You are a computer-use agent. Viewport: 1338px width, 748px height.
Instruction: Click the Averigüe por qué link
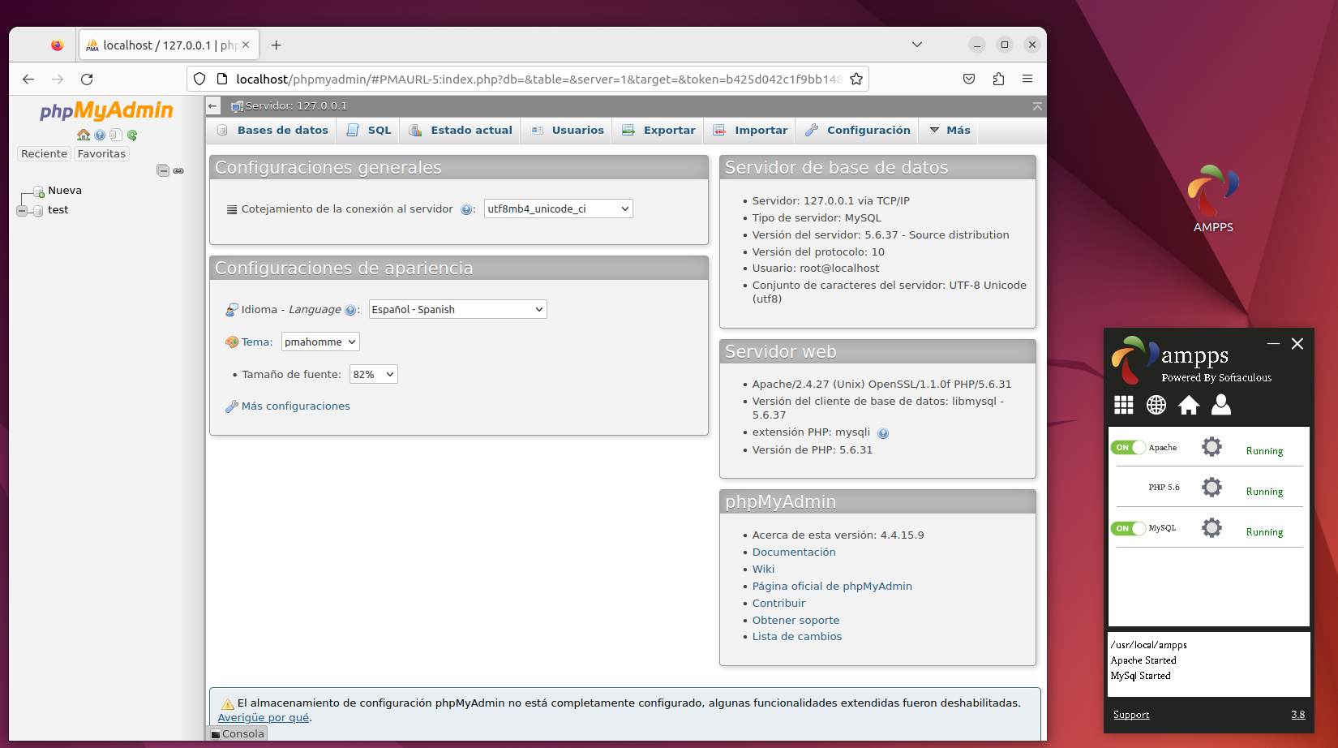pos(264,717)
